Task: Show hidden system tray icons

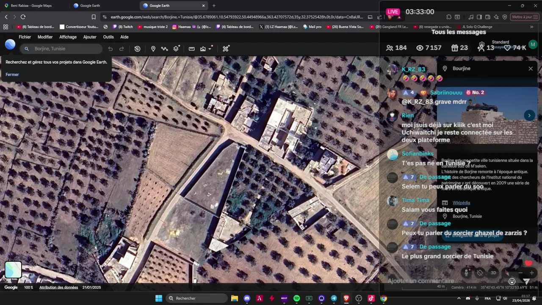Action: pos(459,298)
